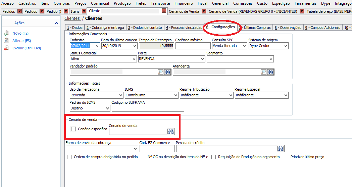352x187 pixels.
Task: Click the Tempo de Recompra field
Action: pos(156,46)
